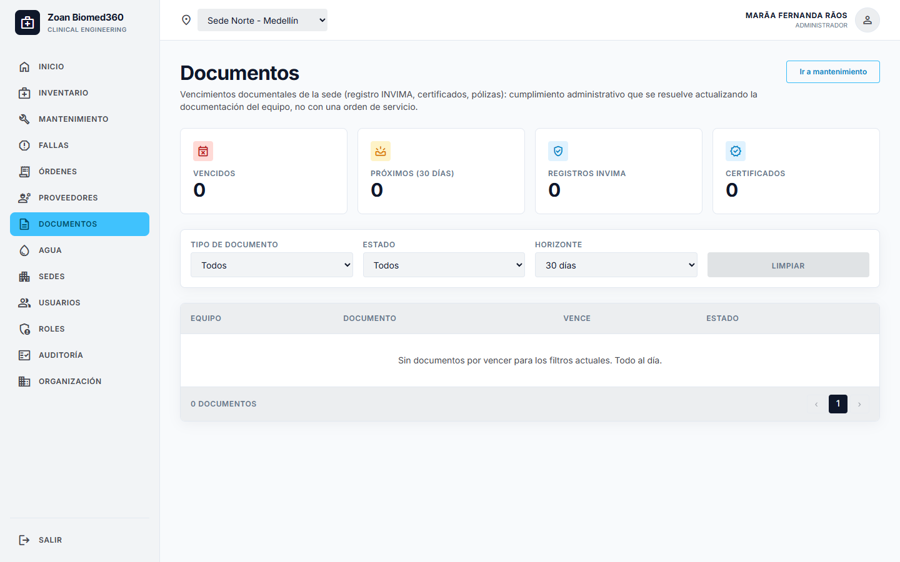Screen dimensions: 900x562
Task: Click the Estado column header in table
Action: coord(722,318)
